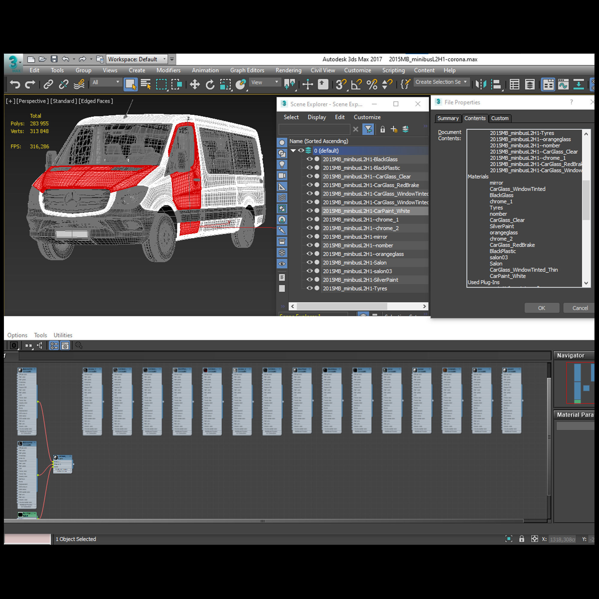Click Display Lights filter in Scene Explorer
Screen dimensions: 599x599
(x=282, y=165)
